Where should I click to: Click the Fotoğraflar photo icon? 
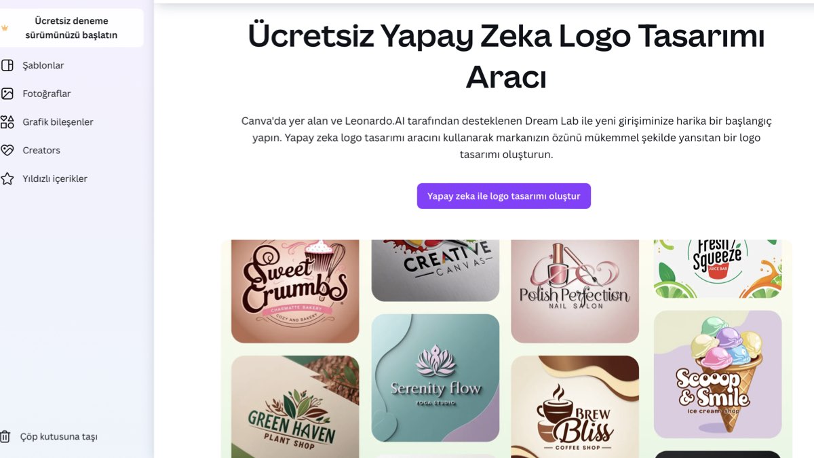(x=7, y=94)
